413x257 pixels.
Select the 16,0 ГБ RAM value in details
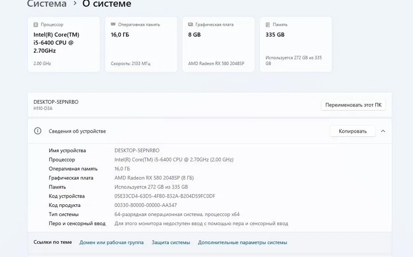pos(122,169)
